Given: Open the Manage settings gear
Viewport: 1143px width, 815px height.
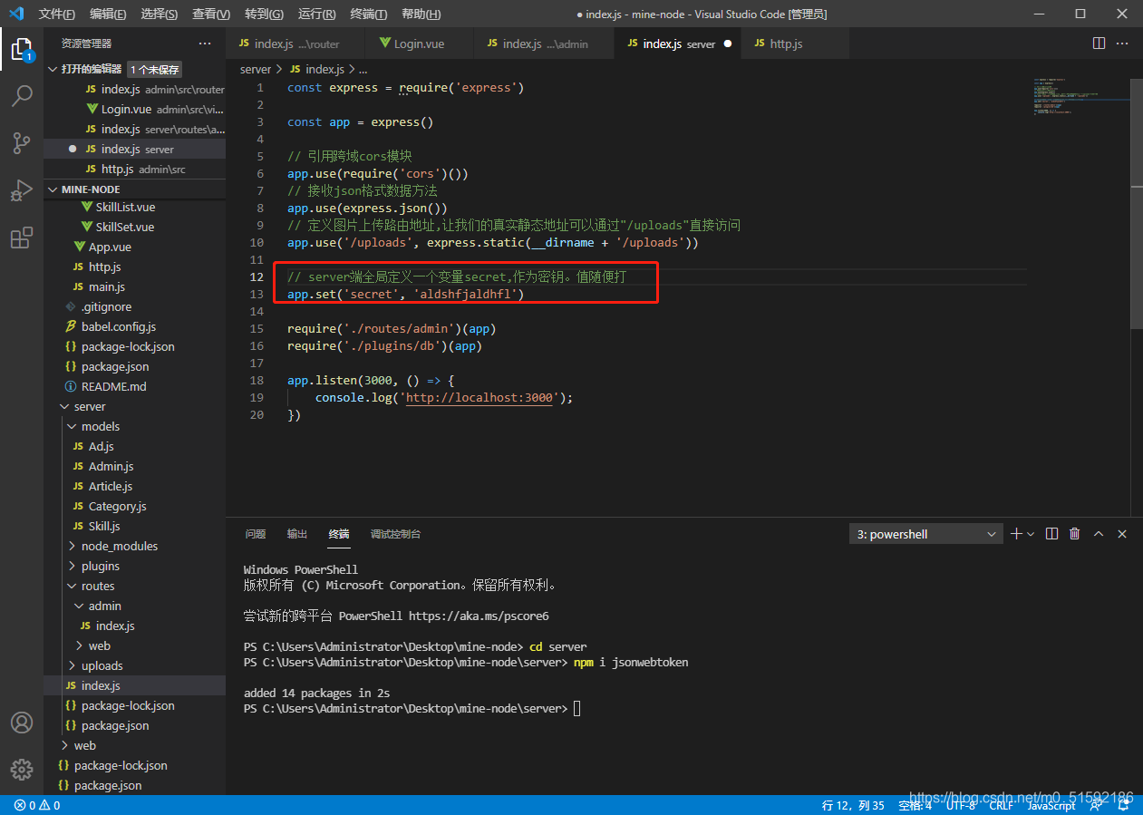Looking at the screenshot, I should pos(22,770).
